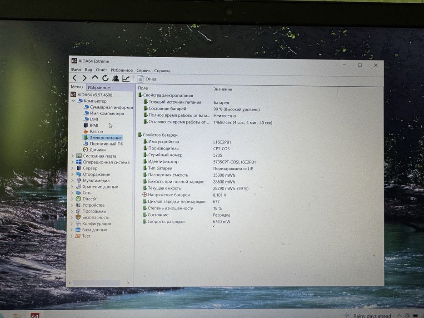Screen dimensions: 424x318
Task: Expand the Сеть node
Action: pos(72,193)
